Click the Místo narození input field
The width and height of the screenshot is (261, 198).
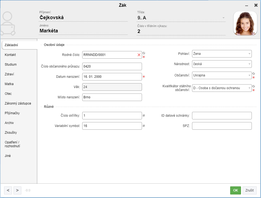coord(112,97)
